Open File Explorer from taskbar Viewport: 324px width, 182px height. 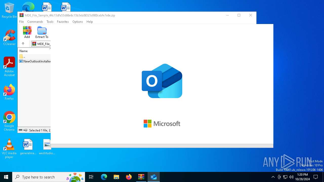coord(116,177)
